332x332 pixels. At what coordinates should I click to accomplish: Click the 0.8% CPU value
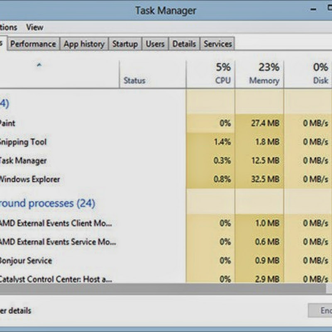click(x=222, y=179)
